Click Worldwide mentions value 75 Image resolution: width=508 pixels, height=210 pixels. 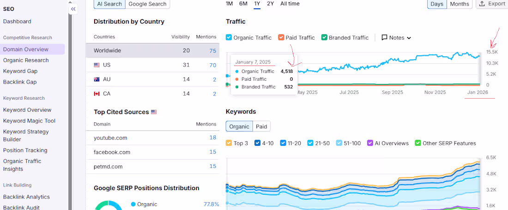click(212, 51)
